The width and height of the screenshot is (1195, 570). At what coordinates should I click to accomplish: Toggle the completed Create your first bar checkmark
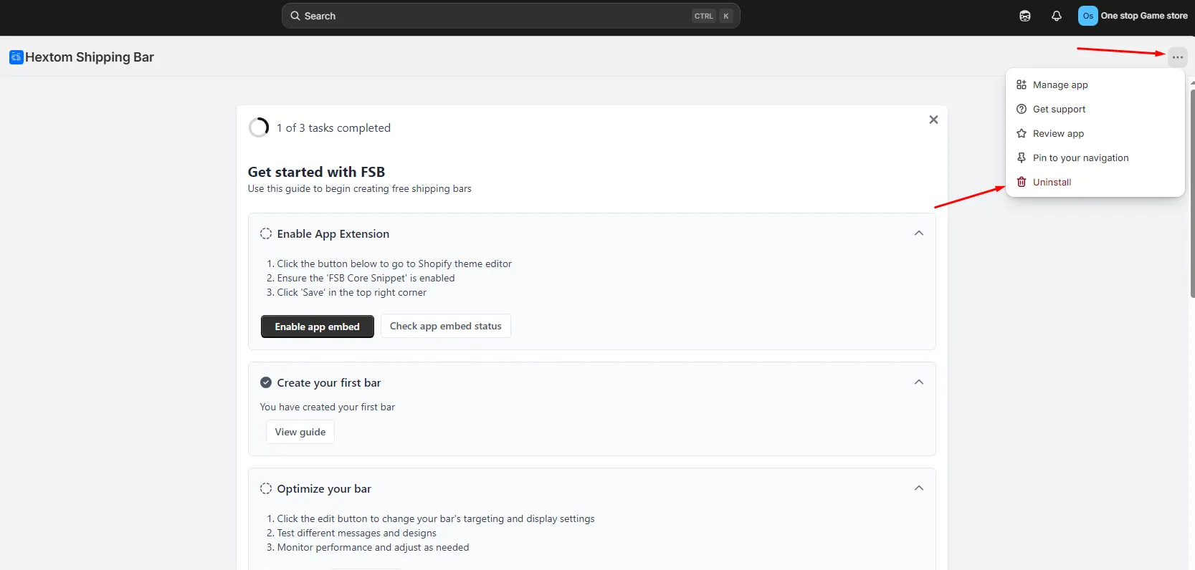(266, 382)
